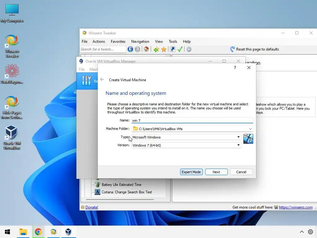Open favorites gold star icon
The image size is (317, 238).
point(164,49)
